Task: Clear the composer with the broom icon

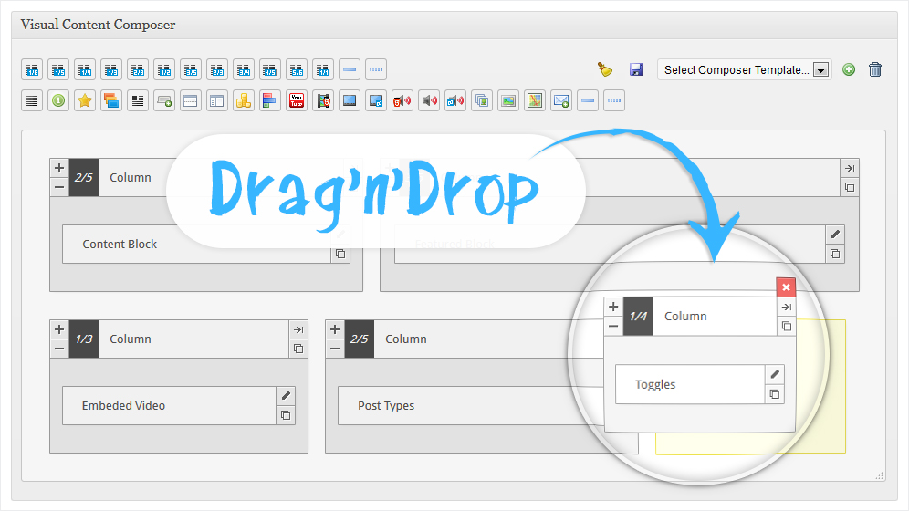Action: (x=605, y=69)
